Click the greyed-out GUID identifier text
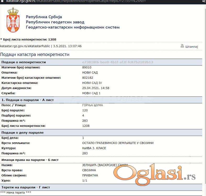Screen dimensions: 206x196 [x=118, y=62]
